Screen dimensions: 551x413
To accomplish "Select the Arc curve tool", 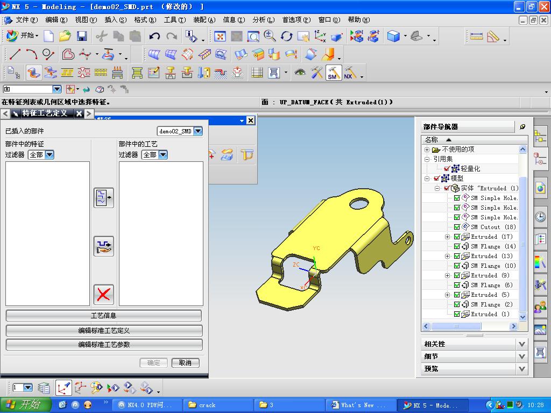I will [x=32, y=54].
